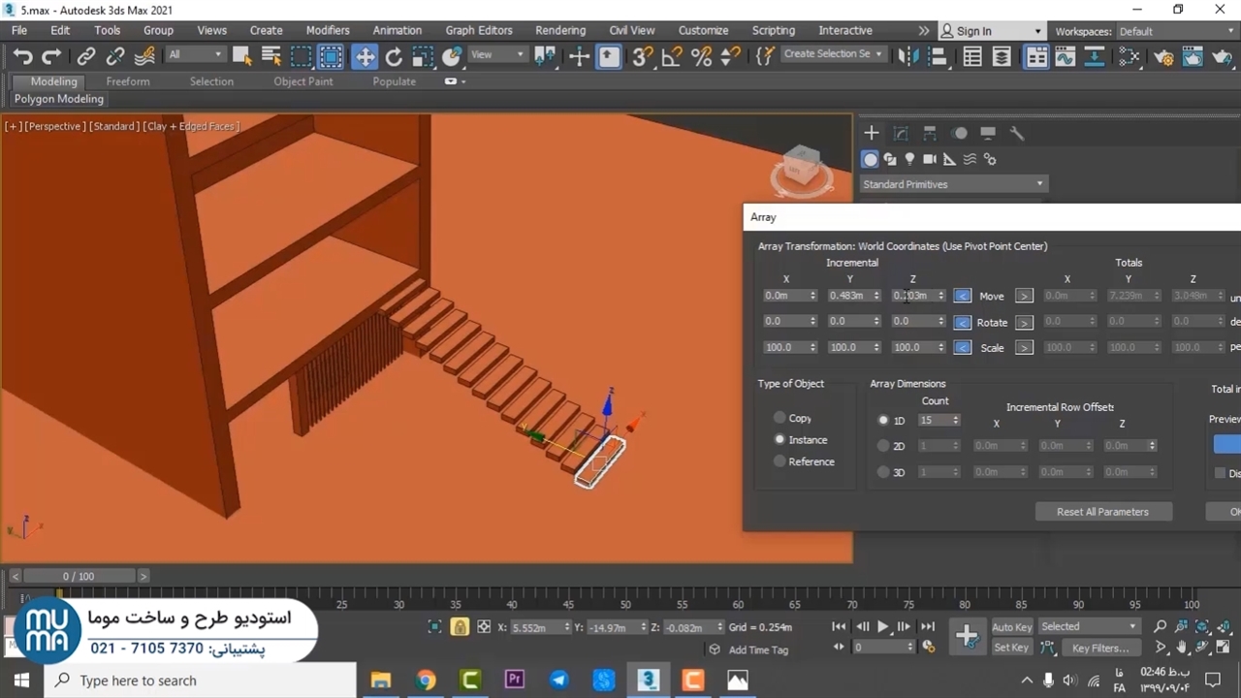Open the Modifiers menu

[327, 30]
